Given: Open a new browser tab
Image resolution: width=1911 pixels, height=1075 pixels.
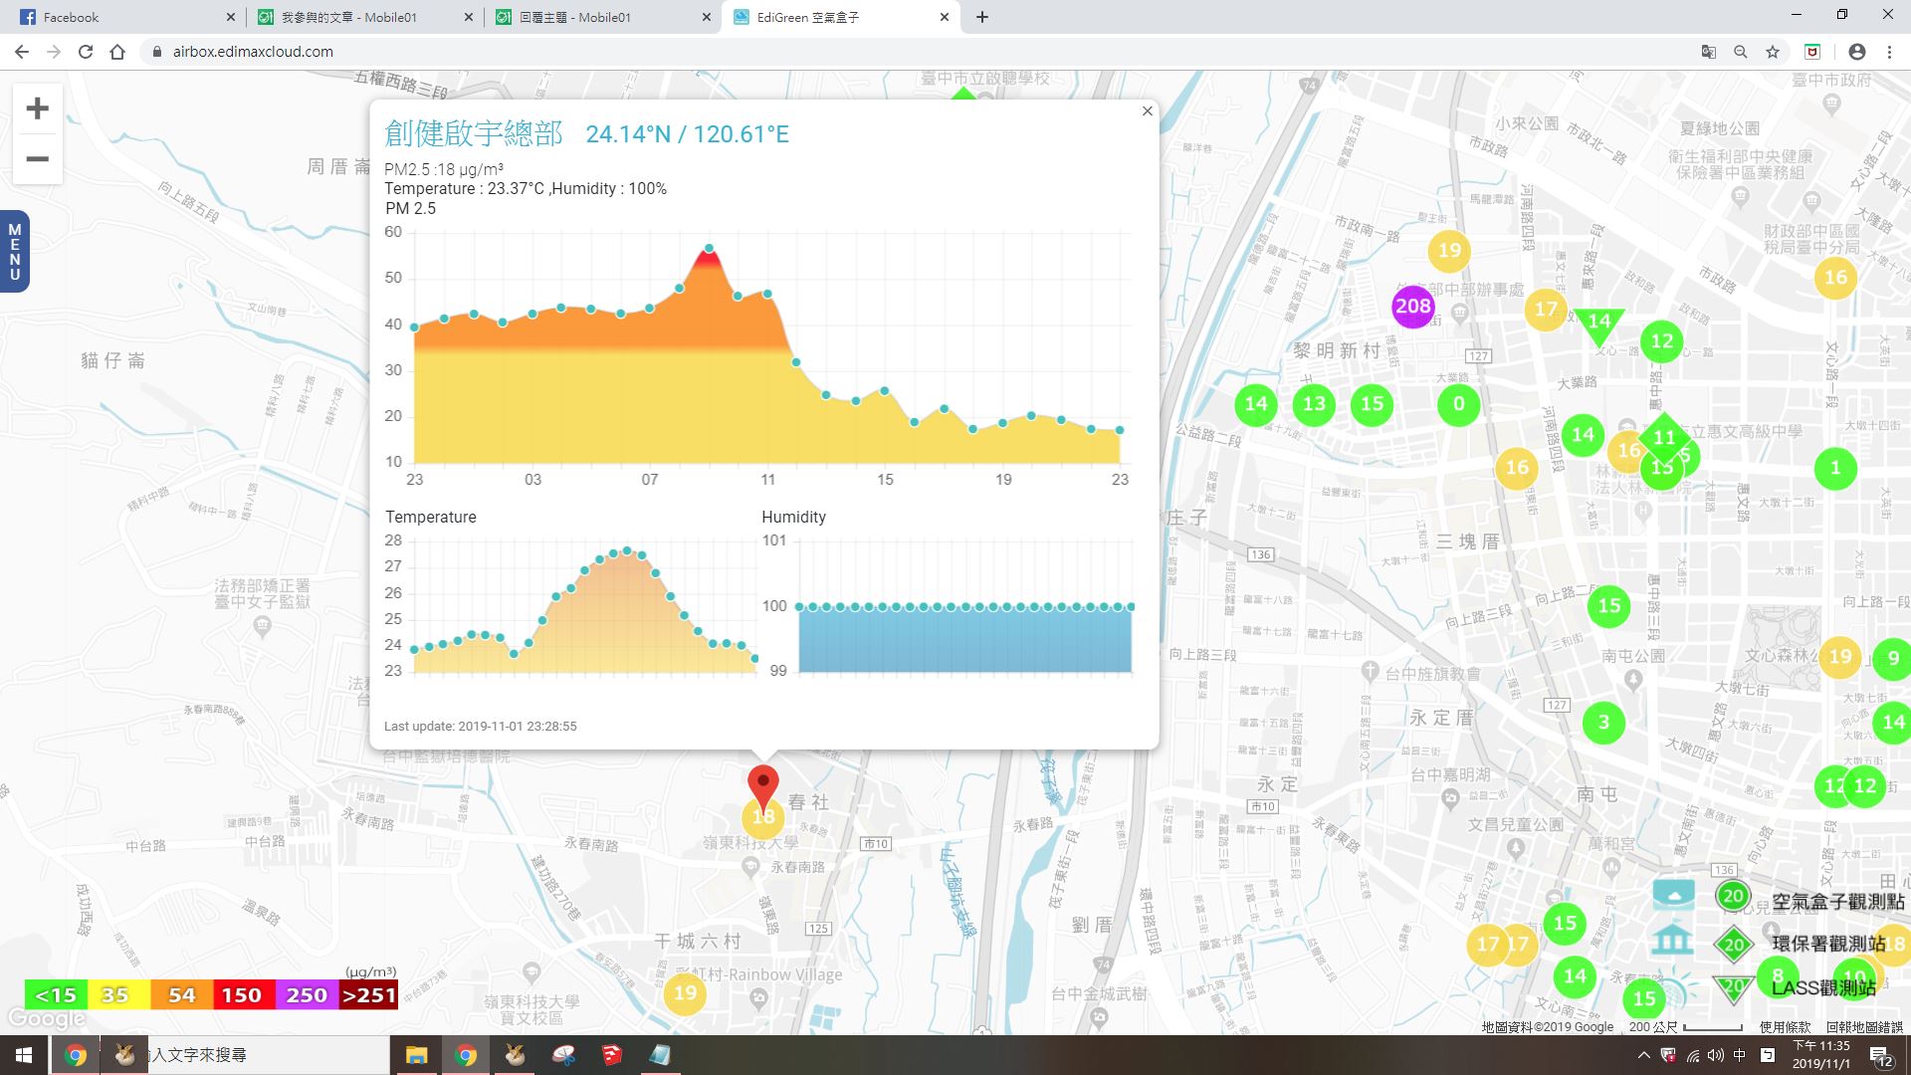Looking at the screenshot, I should [x=981, y=17].
